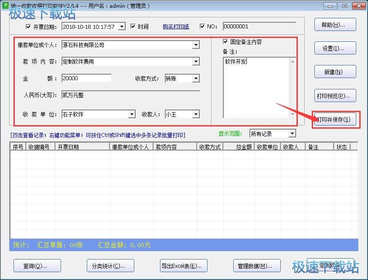Expand the 款项内容 dropdown
Screen dimensions: 368x280
pos(196,61)
